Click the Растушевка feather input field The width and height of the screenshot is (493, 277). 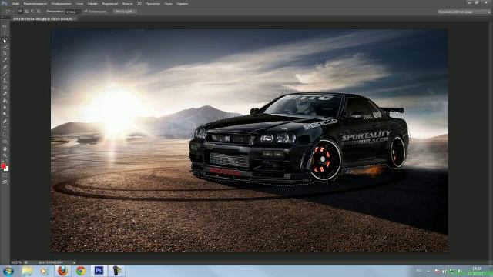pyautogui.click(x=72, y=12)
